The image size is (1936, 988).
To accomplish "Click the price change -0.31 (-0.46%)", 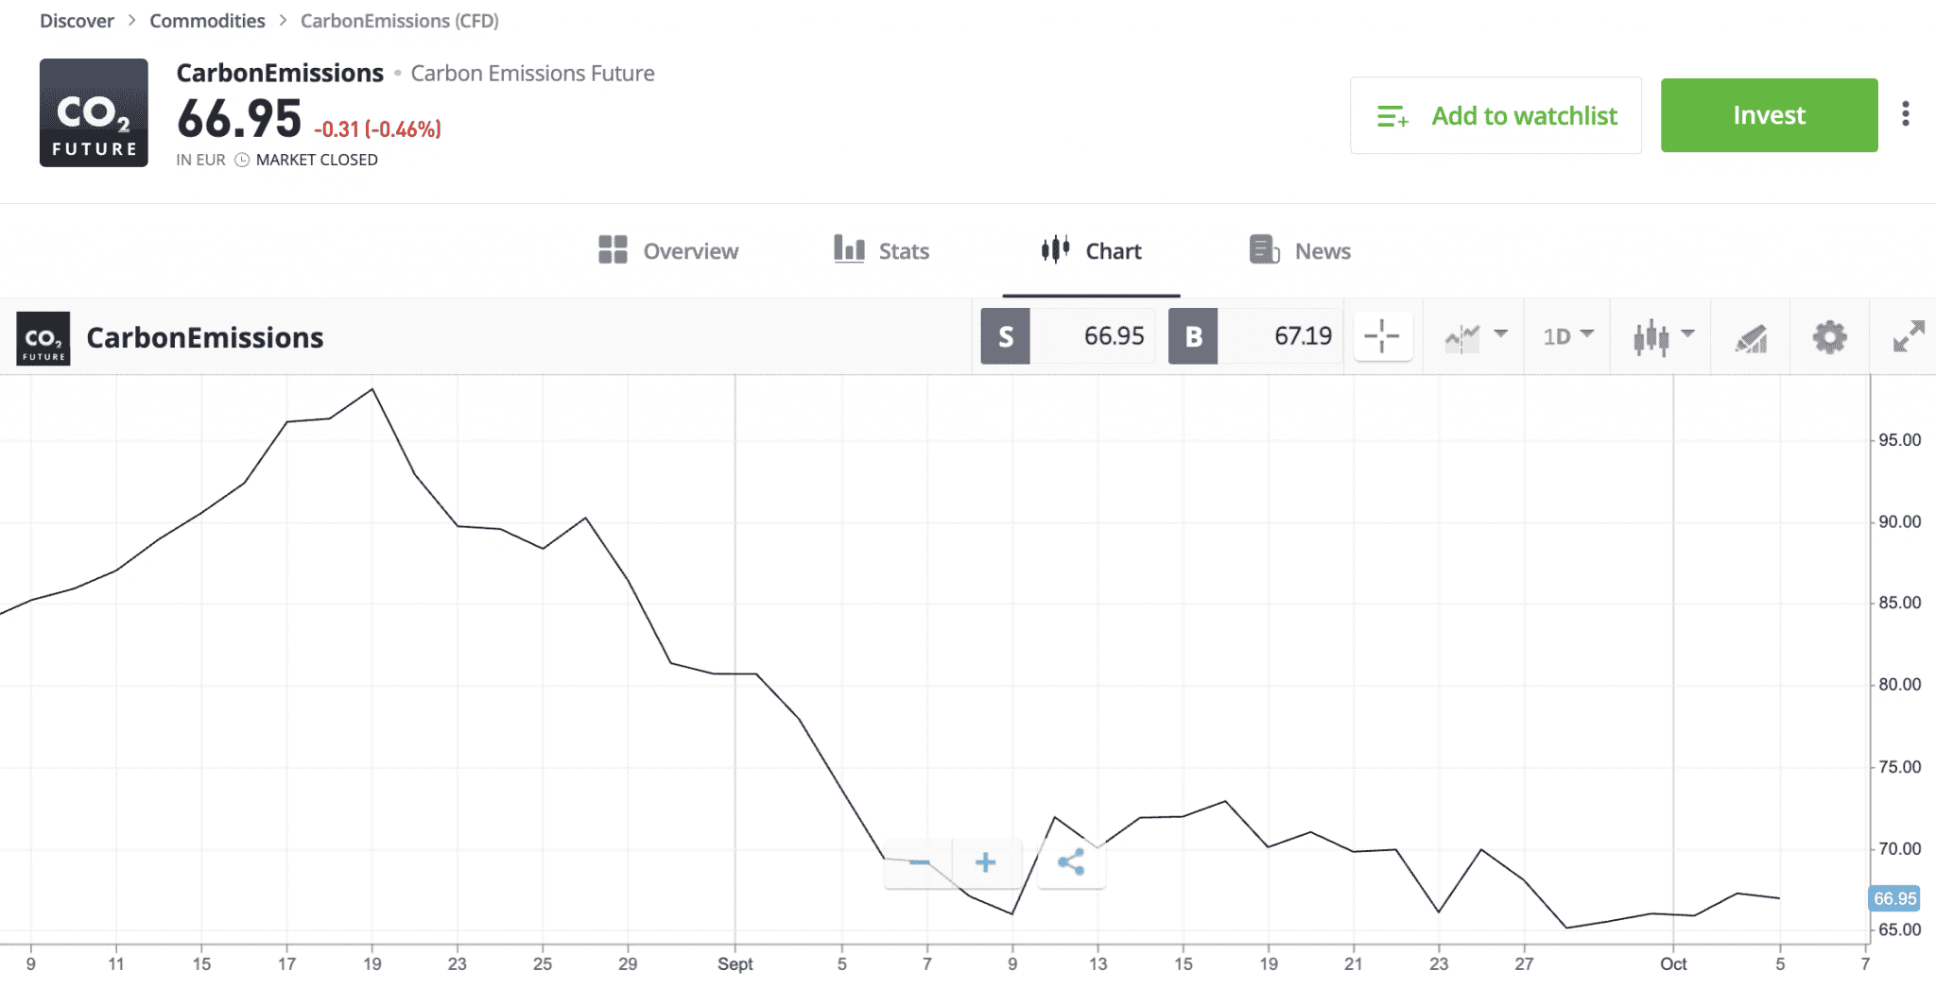I will 377,129.
